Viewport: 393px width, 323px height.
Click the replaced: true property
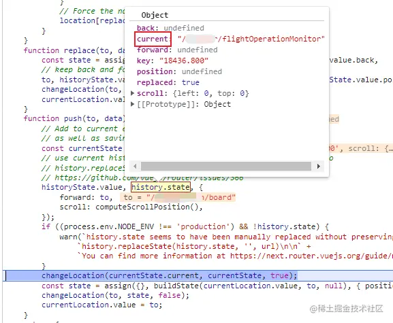pyautogui.click(x=168, y=82)
